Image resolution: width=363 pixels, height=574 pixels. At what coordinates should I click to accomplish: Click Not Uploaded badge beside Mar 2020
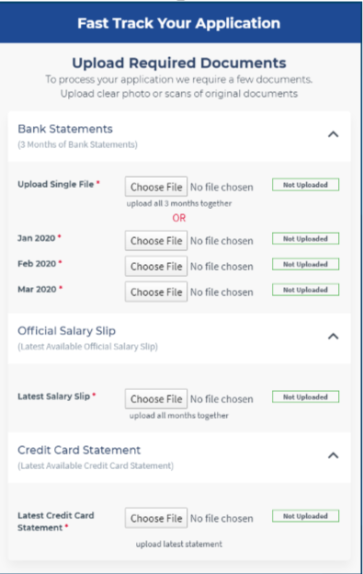click(x=306, y=290)
